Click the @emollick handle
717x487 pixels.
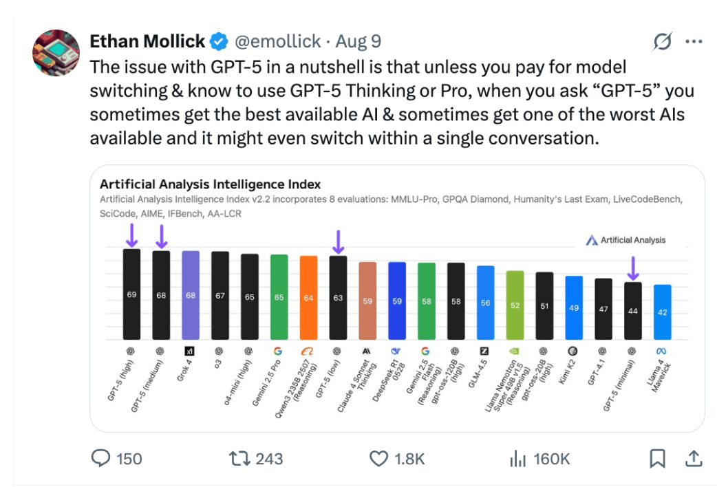click(x=277, y=41)
